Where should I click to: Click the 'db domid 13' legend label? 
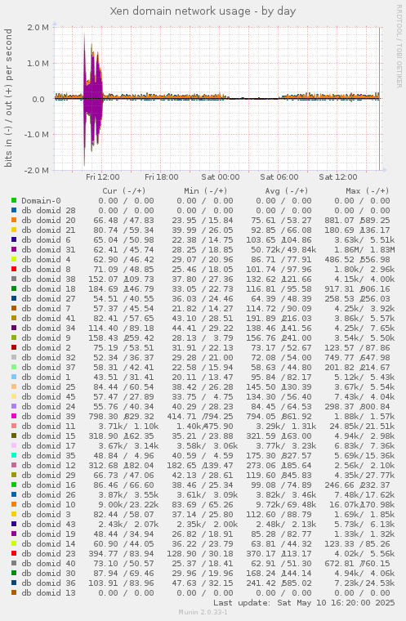pos(48,593)
